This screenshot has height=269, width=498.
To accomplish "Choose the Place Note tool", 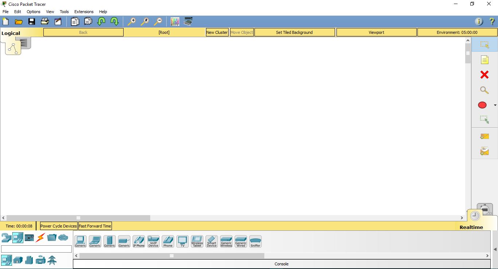I will coord(485,60).
